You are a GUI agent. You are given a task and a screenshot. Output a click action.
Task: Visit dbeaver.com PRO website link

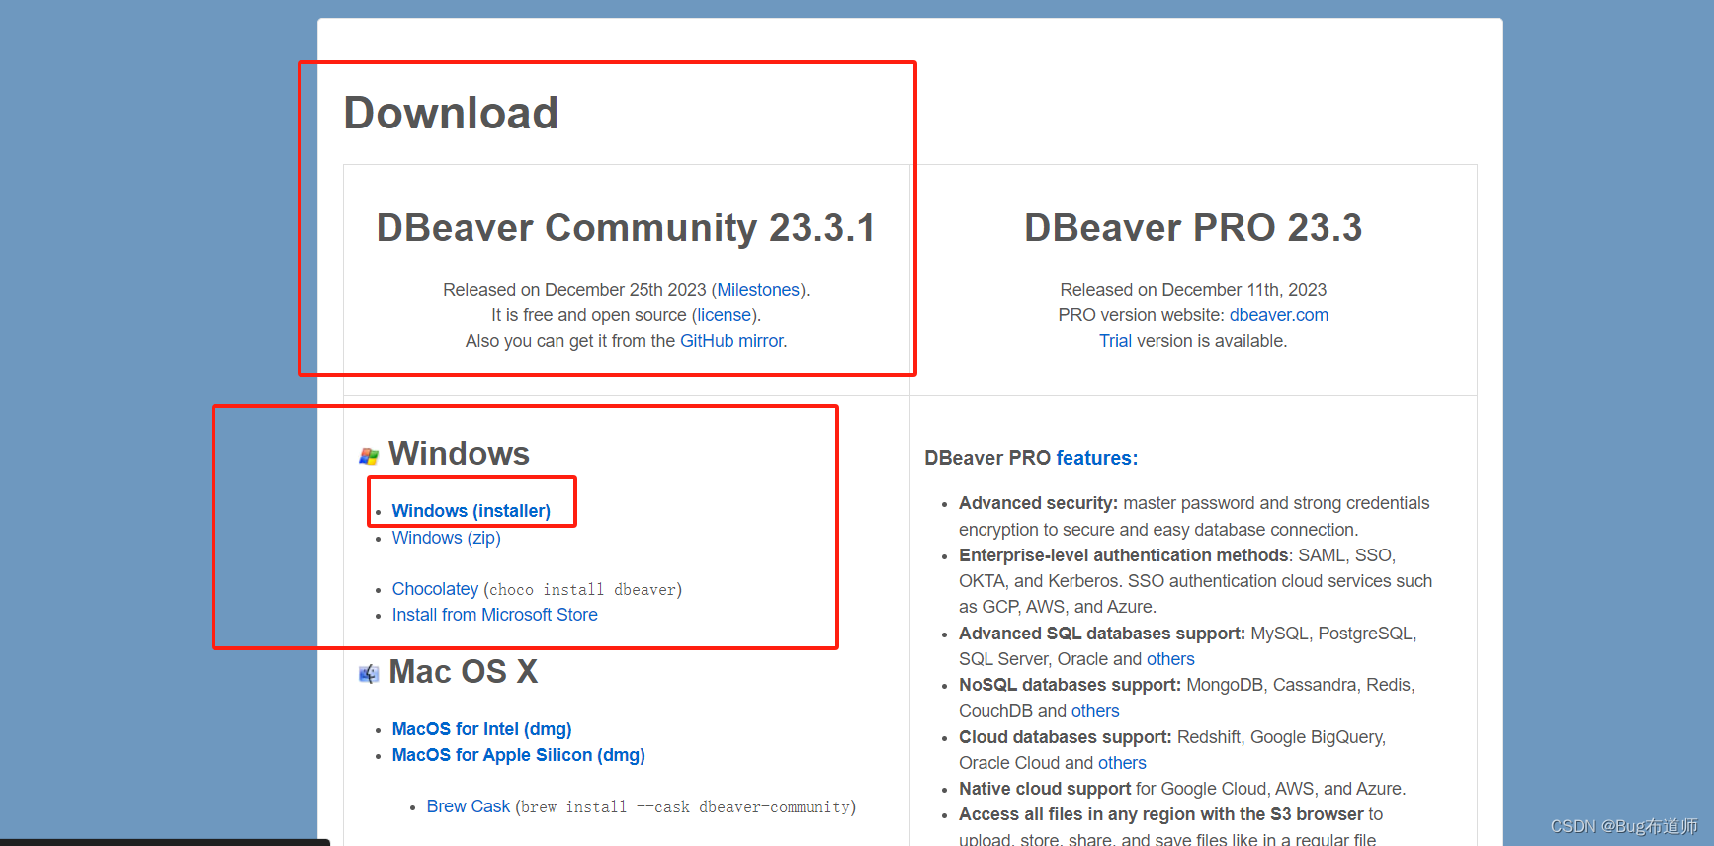[1278, 315]
